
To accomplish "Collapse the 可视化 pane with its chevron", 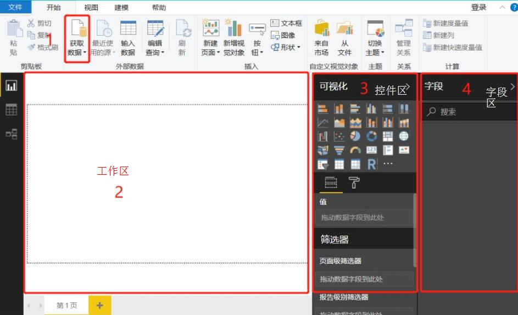I will point(408,87).
